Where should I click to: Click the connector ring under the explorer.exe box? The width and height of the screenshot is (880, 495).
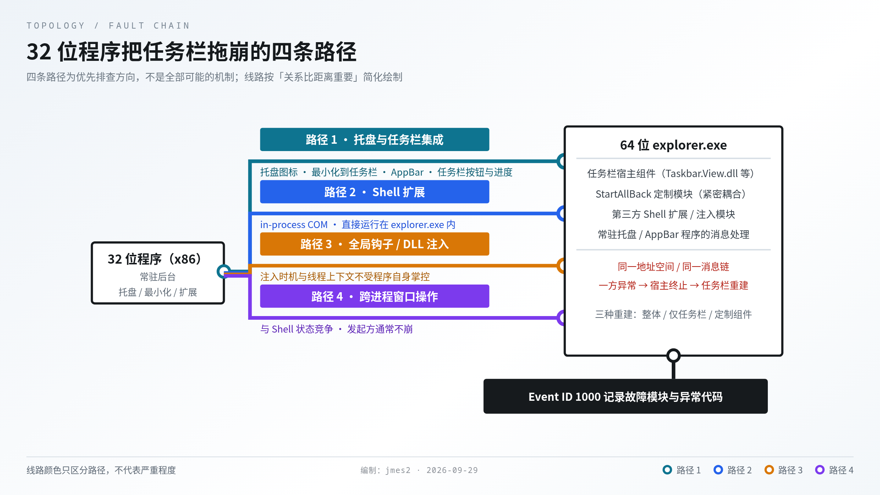click(674, 355)
